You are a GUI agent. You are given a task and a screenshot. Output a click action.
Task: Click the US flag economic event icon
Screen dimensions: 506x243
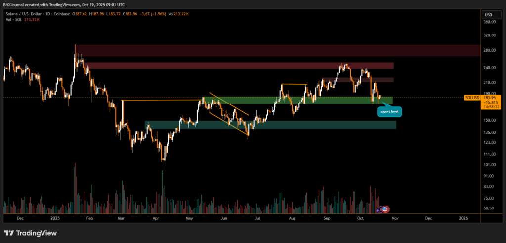tap(386, 209)
